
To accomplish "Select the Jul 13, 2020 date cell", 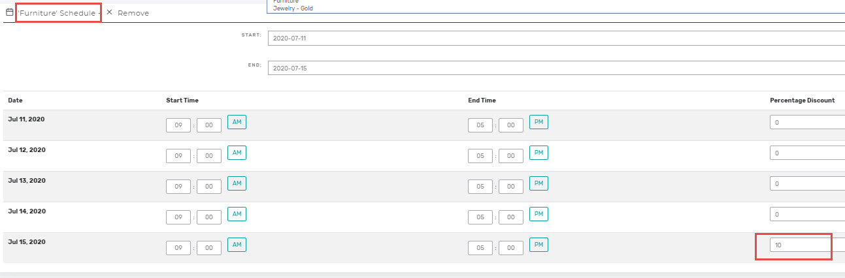I will (27, 181).
